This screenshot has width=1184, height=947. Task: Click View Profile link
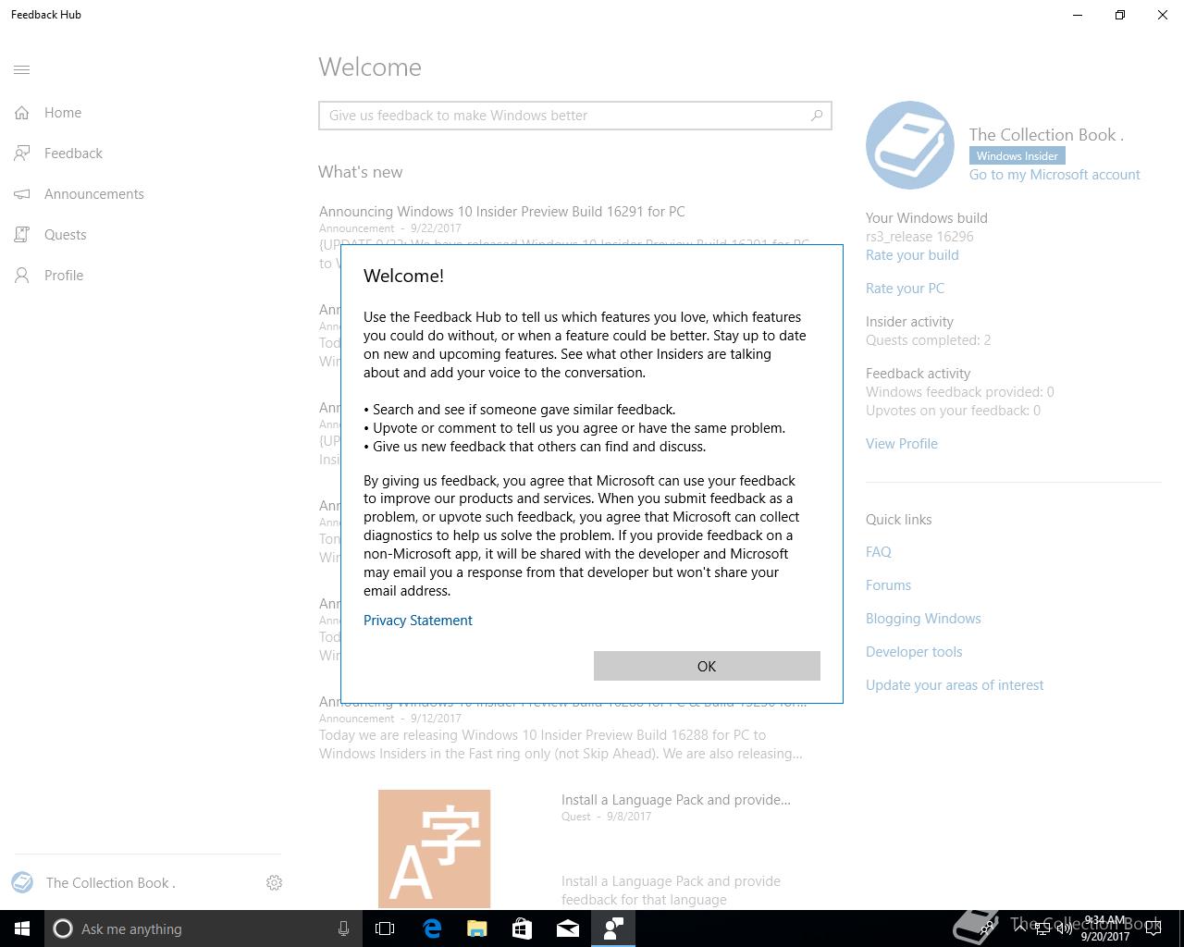pos(902,444)
